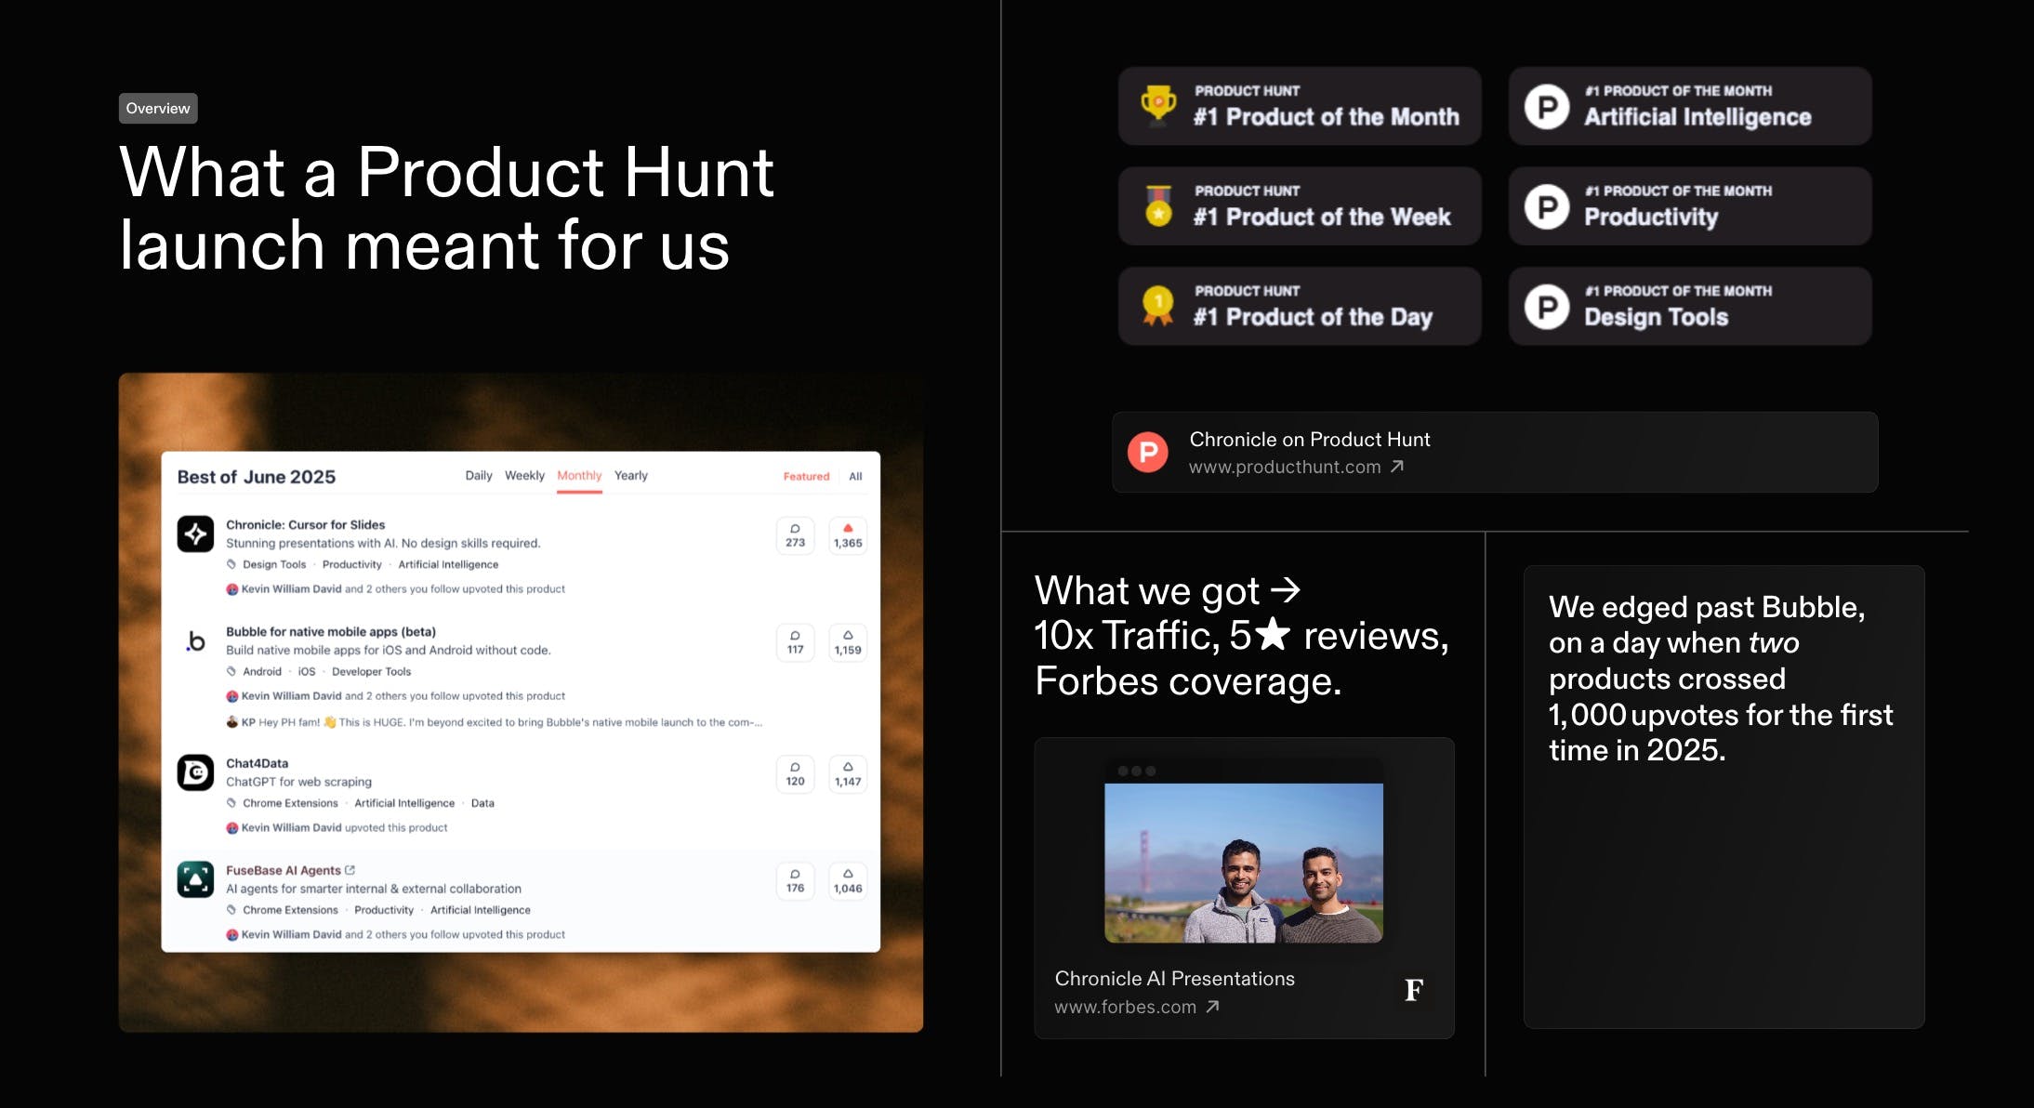
Task: Select the All filter
Action: click(x=855, y=477)
